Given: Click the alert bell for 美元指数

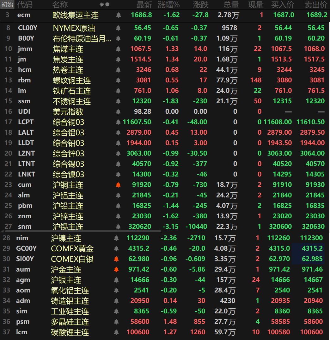Looking at the screenshot, I should point(118,112).
